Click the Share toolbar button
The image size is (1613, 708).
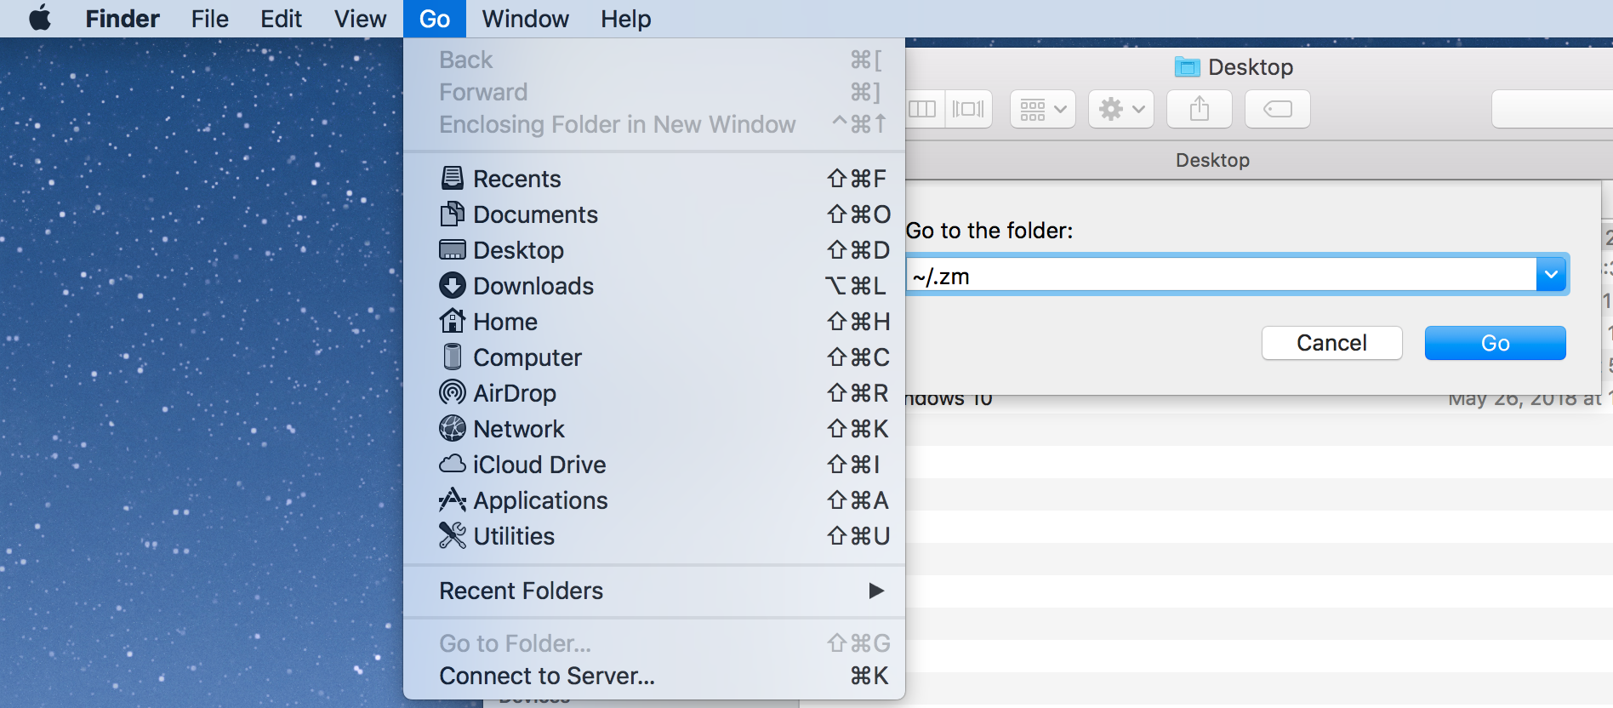1200,109
